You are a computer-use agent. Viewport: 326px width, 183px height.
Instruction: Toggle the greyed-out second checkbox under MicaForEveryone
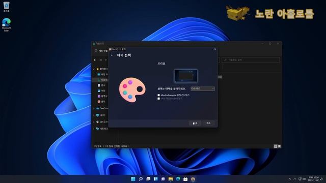[x=158, y=99]
